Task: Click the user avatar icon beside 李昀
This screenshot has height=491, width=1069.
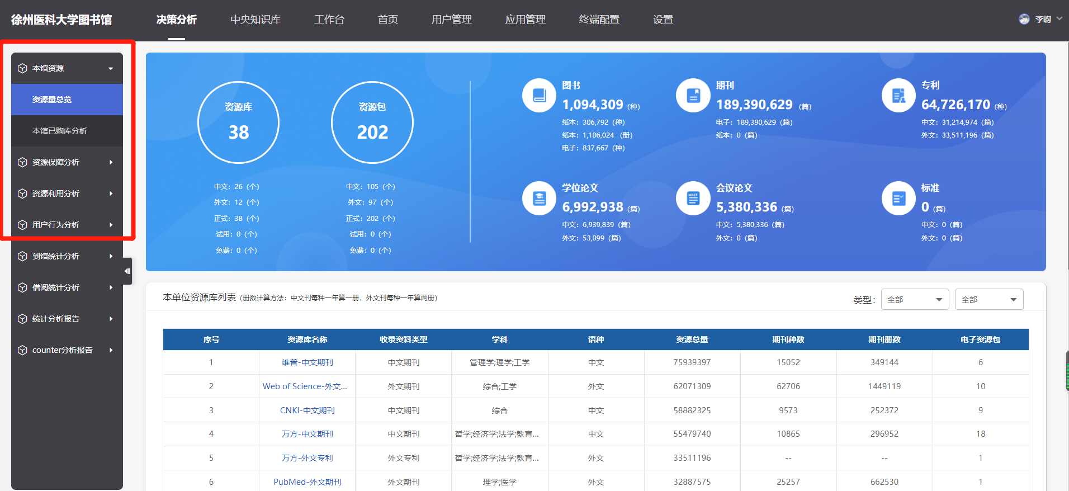Action: pos(1024,19)
